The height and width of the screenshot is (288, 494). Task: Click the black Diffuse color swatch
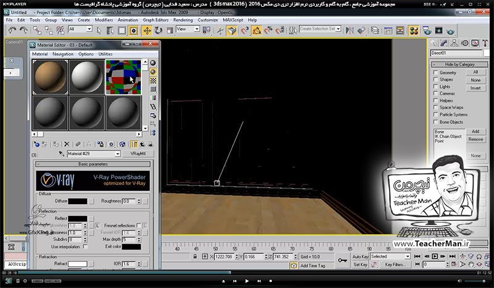tap(78, 201)
